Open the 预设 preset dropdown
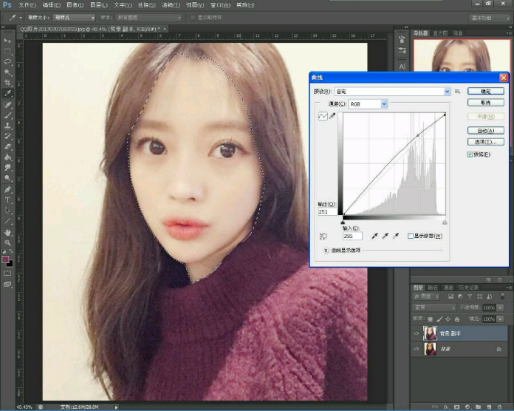The image size is (514, 411). [x=447, y=92]
